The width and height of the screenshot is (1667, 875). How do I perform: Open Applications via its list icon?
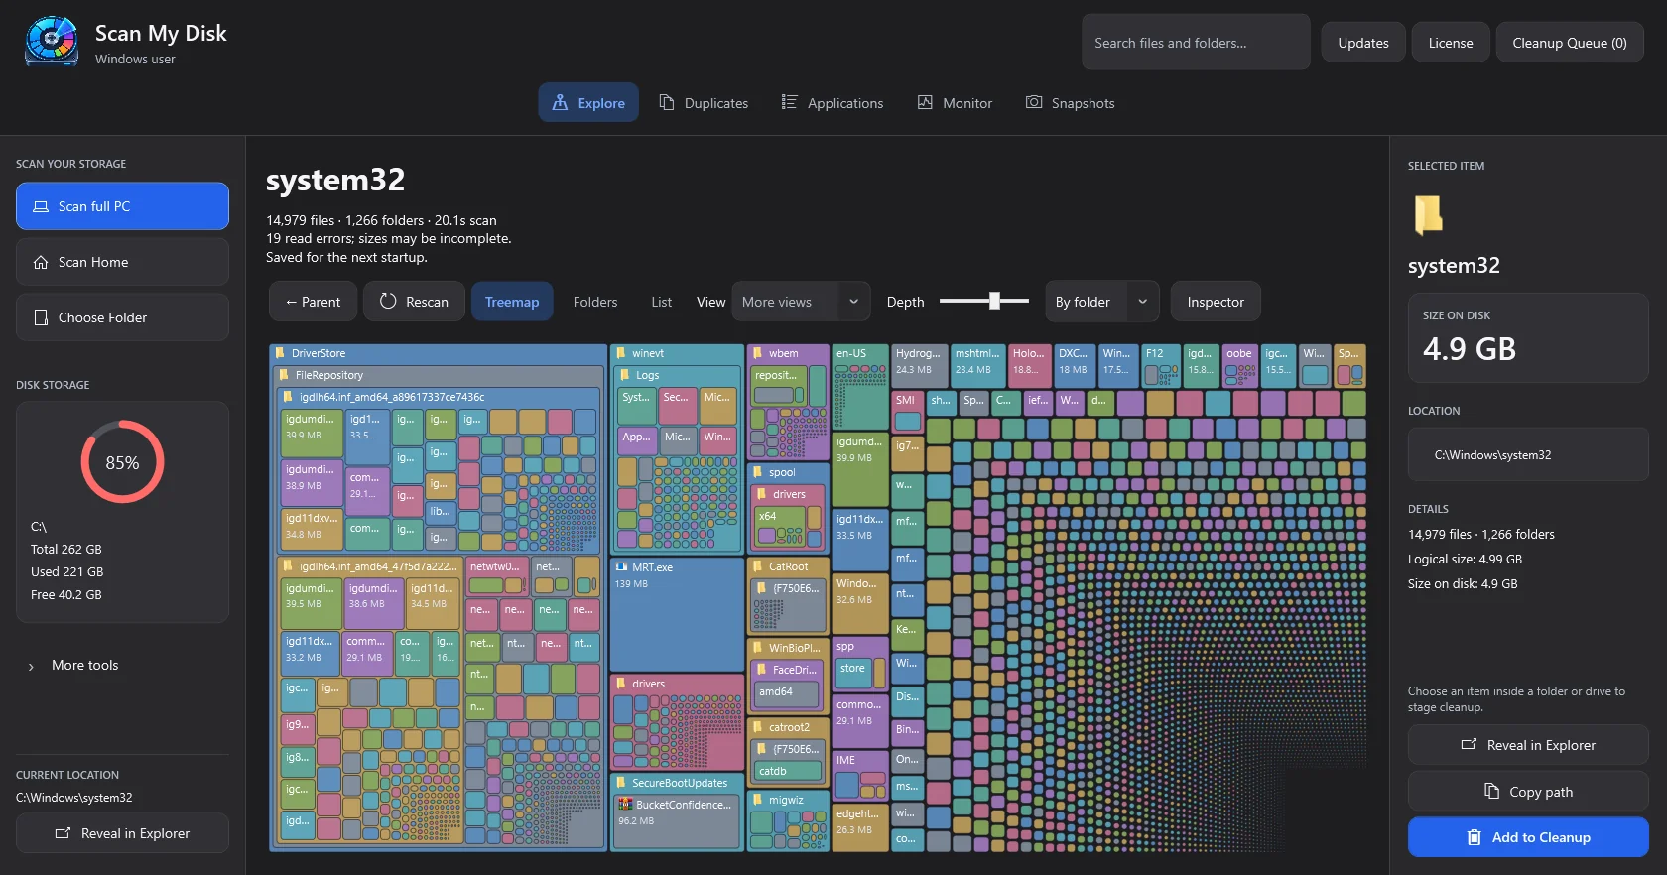[789, 102]
